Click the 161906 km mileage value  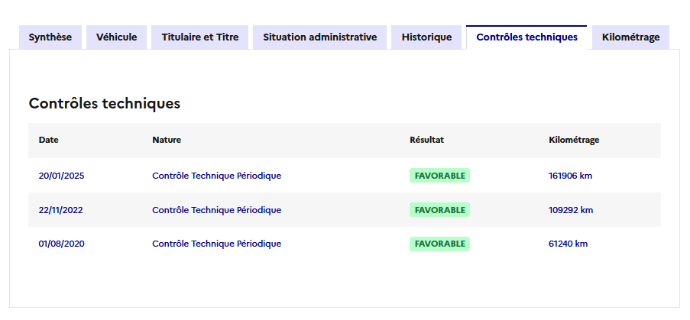(x=571, y=176)
